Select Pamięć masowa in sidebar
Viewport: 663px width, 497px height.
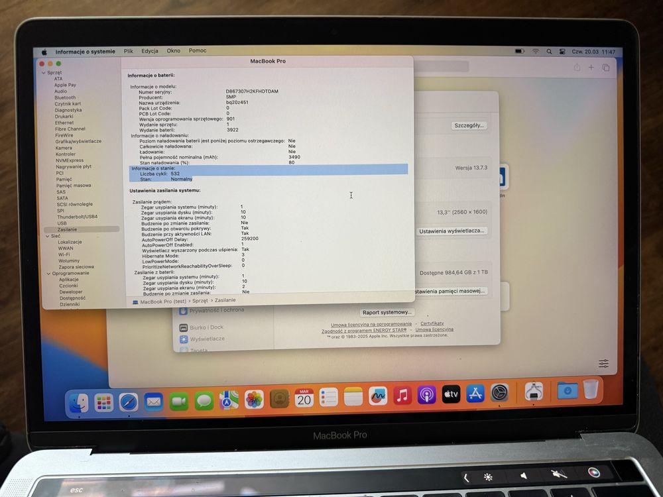point(74,186)
